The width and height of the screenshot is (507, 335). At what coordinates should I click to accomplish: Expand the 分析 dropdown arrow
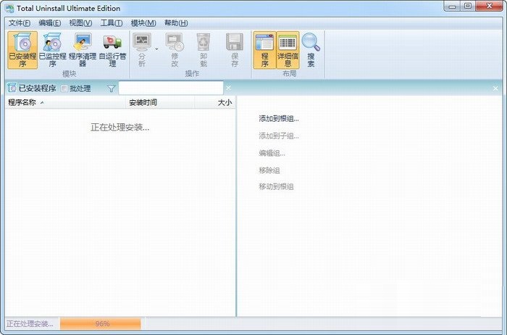point(157,49)
